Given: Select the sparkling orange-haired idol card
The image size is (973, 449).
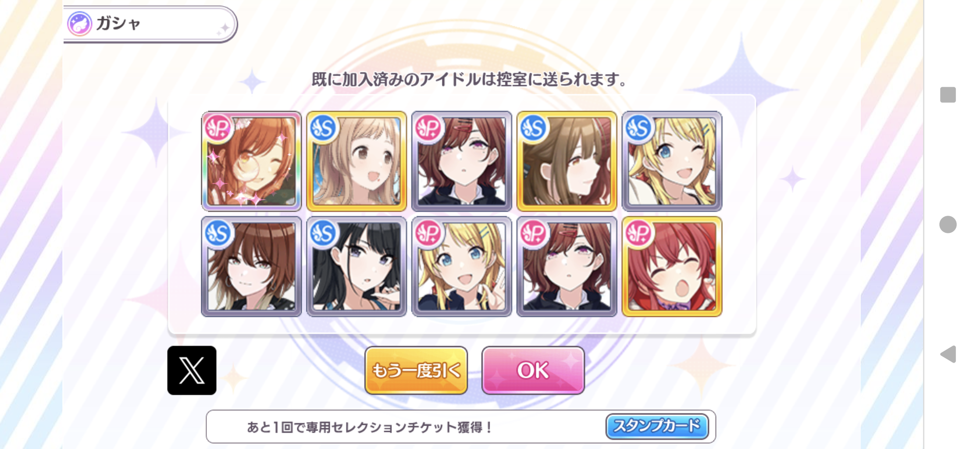Looking at the screenshot, I should [251, 161].
